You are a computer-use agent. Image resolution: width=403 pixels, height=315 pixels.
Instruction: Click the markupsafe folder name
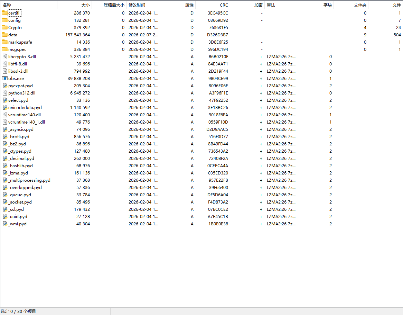click(x=20, y=42)
